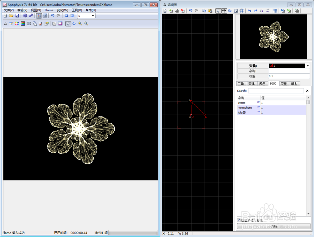Select the zoom-in magnifier tool
Viewport: 314px width, 237px height.
click(79, 24)
